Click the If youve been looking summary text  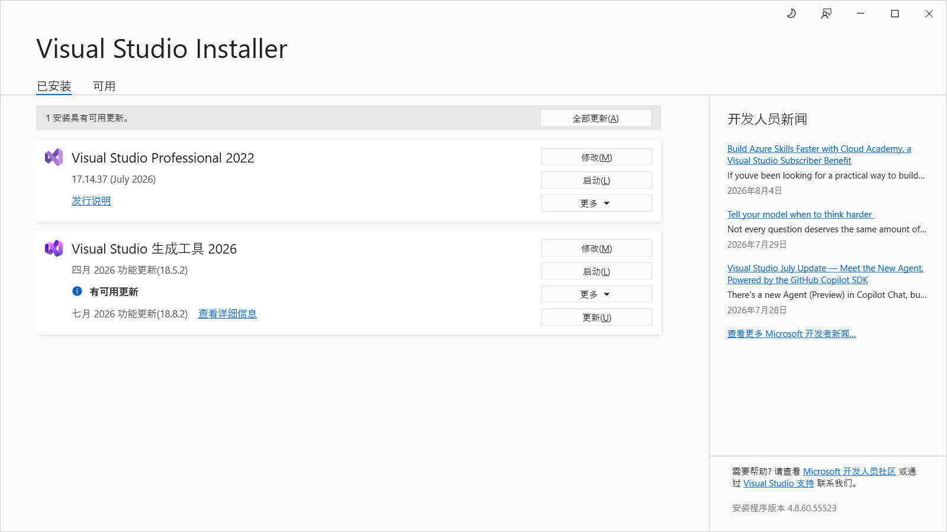(x=826, y=176)
